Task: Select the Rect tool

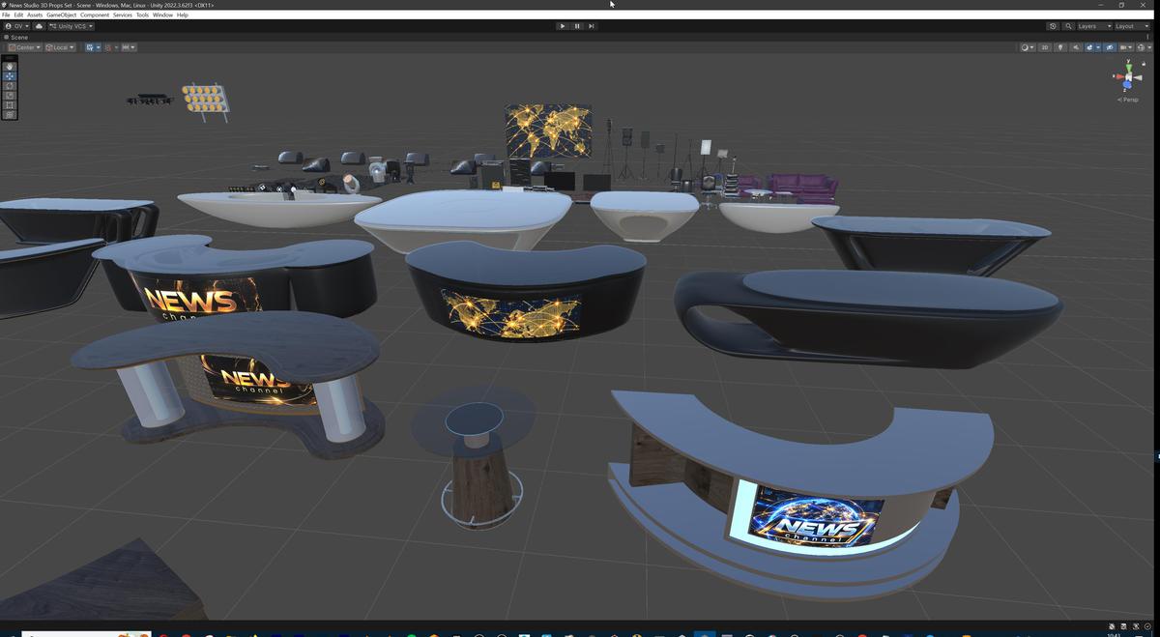Action: point(10,104)
